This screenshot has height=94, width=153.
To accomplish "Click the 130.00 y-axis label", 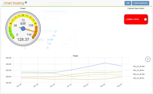I will tap(8, 70).
